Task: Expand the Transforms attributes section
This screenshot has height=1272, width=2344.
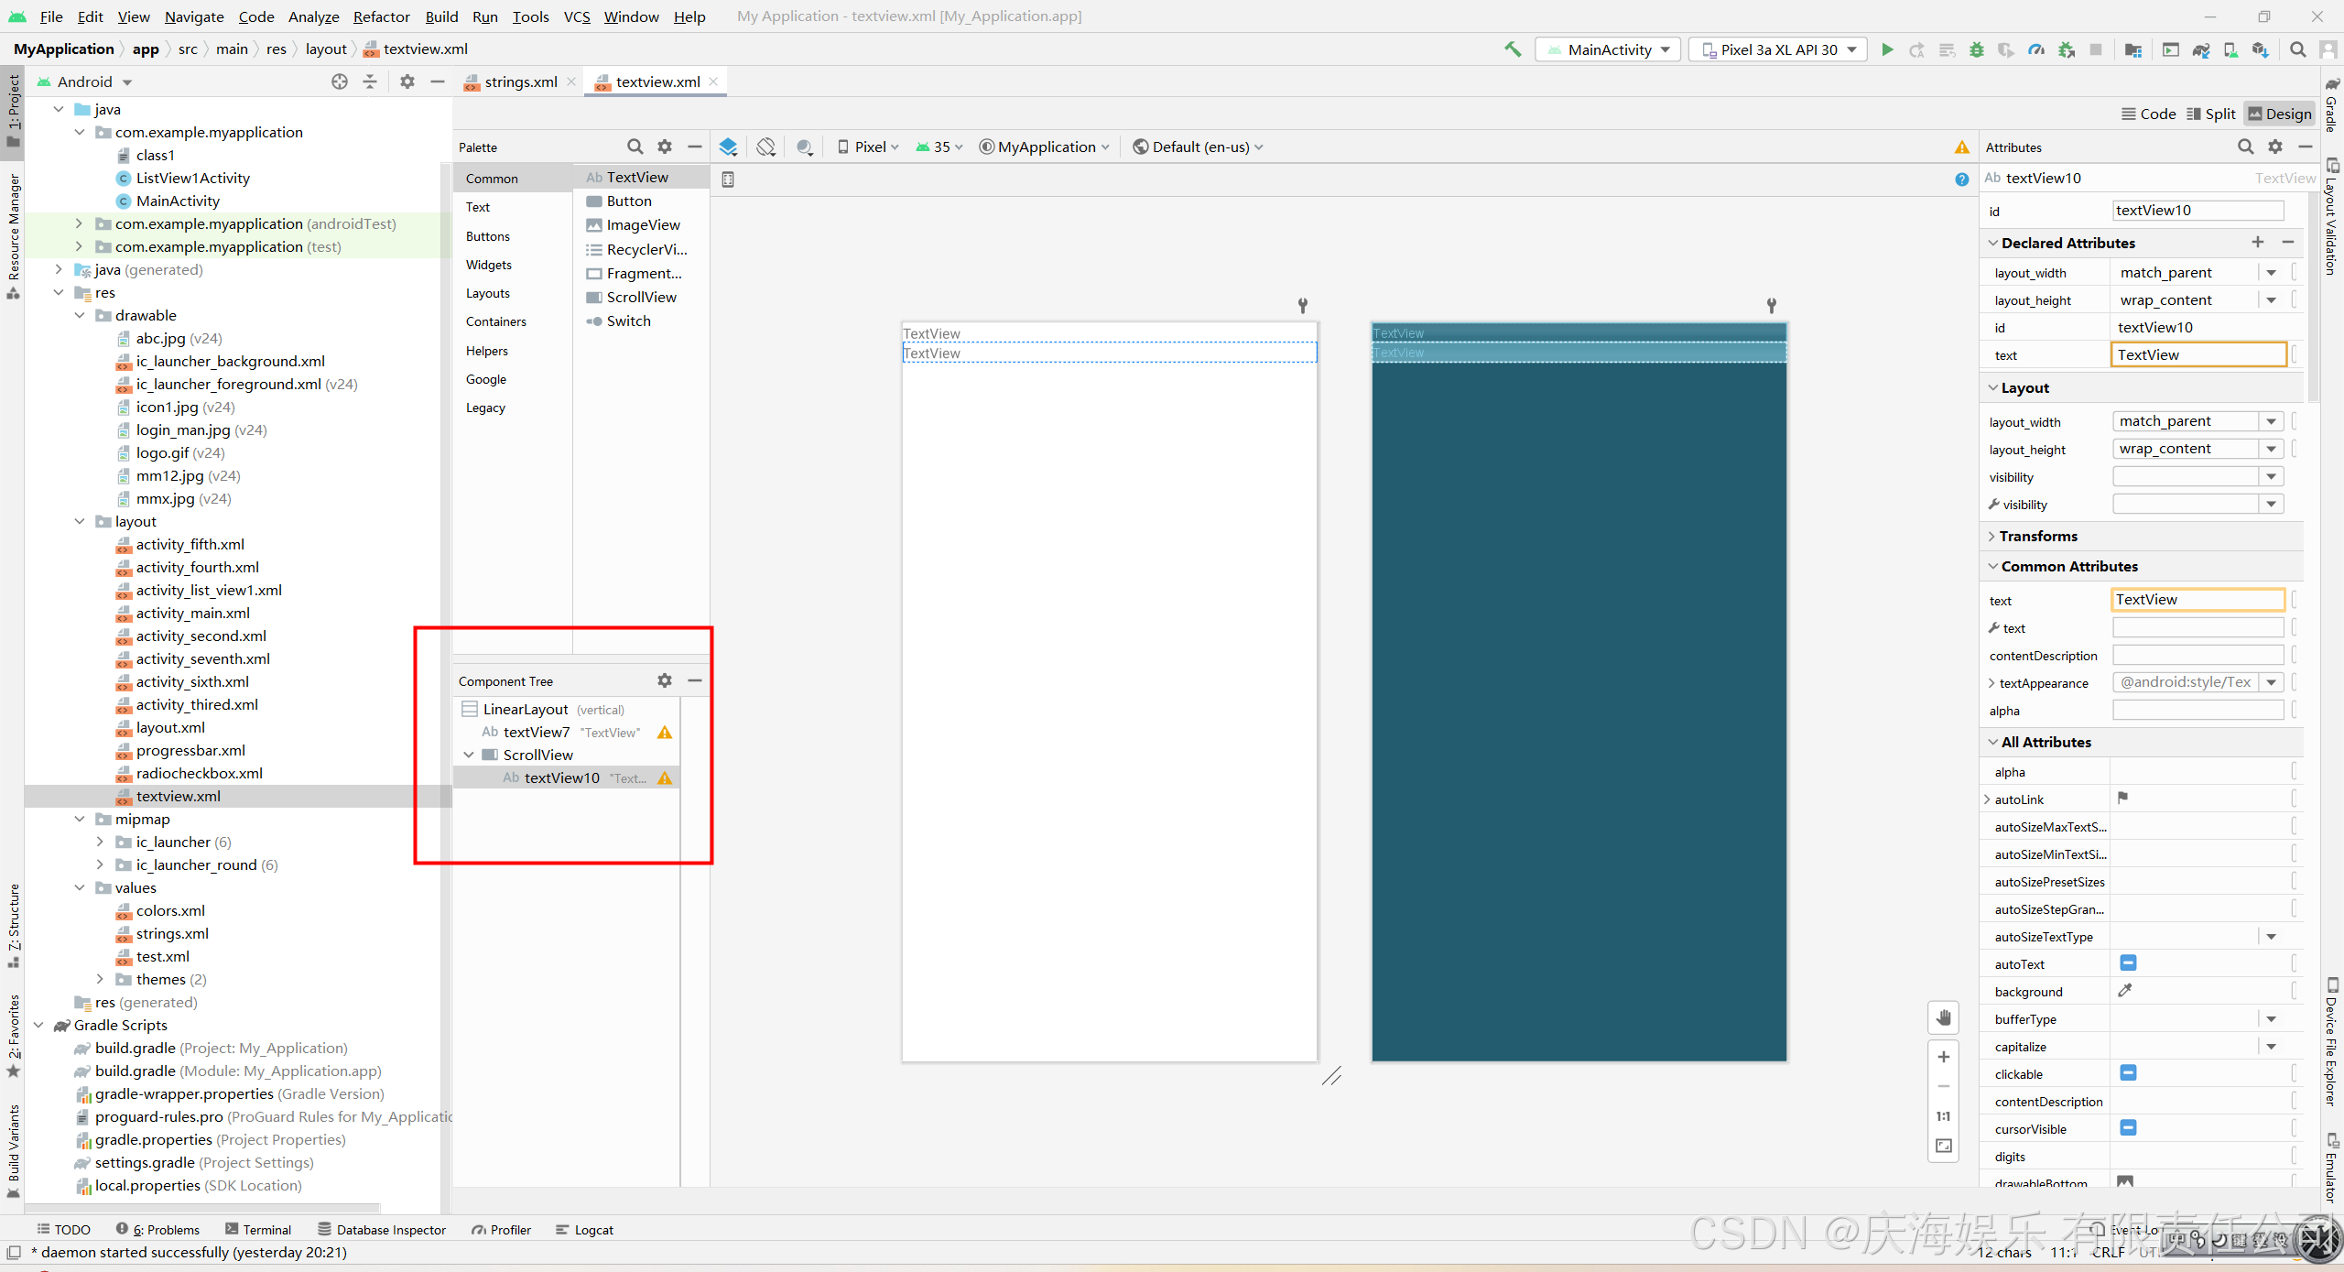Action: tap(1991, 536)
